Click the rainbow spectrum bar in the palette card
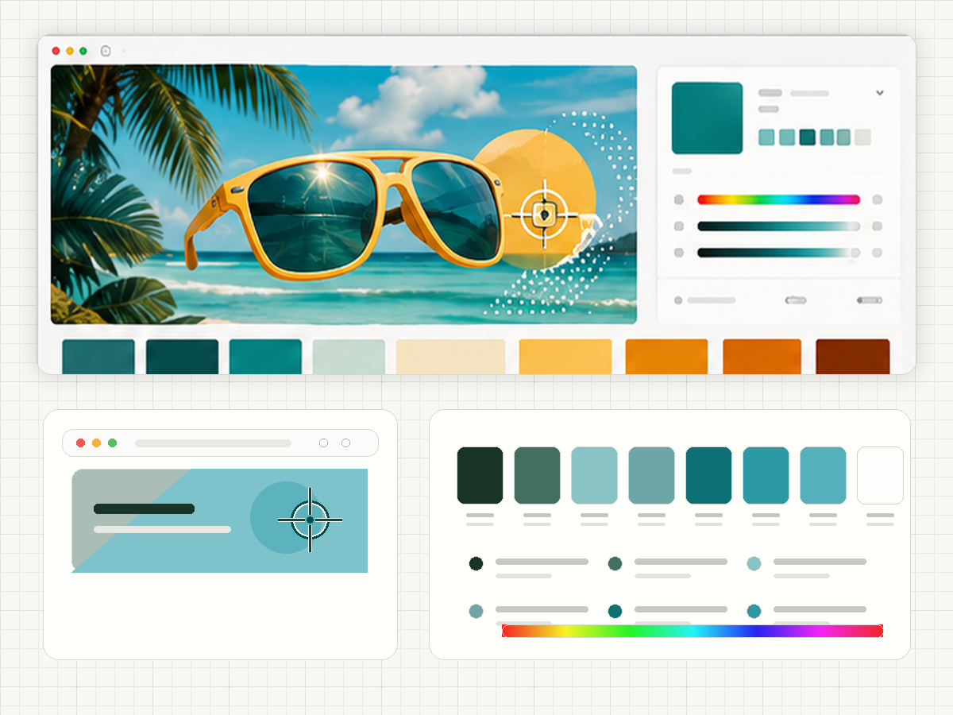953x715 pixels. tap(693, 631)
